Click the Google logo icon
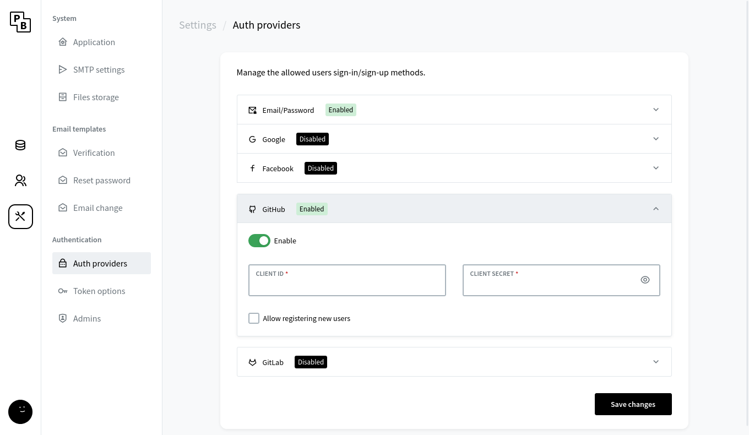The image size is (749, 435). pyautogui.click(x=252, y=139)
